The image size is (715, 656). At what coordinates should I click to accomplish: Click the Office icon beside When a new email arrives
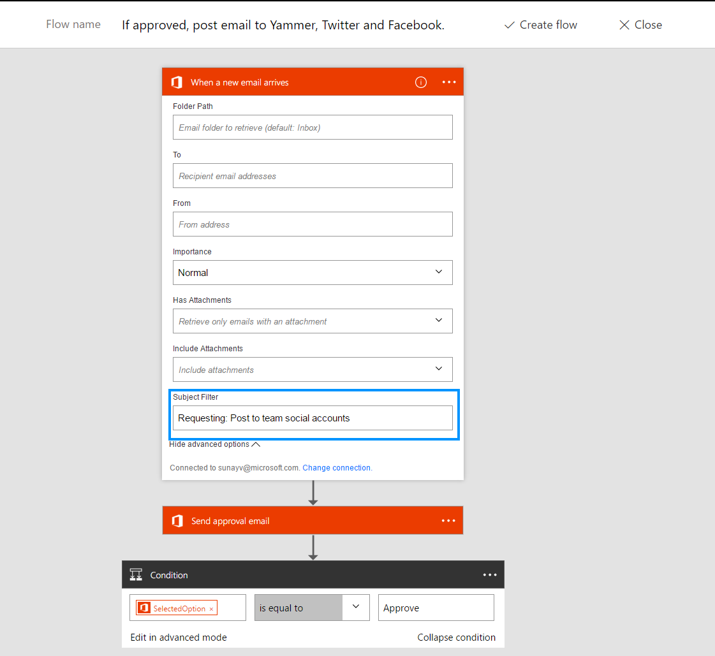177,82
